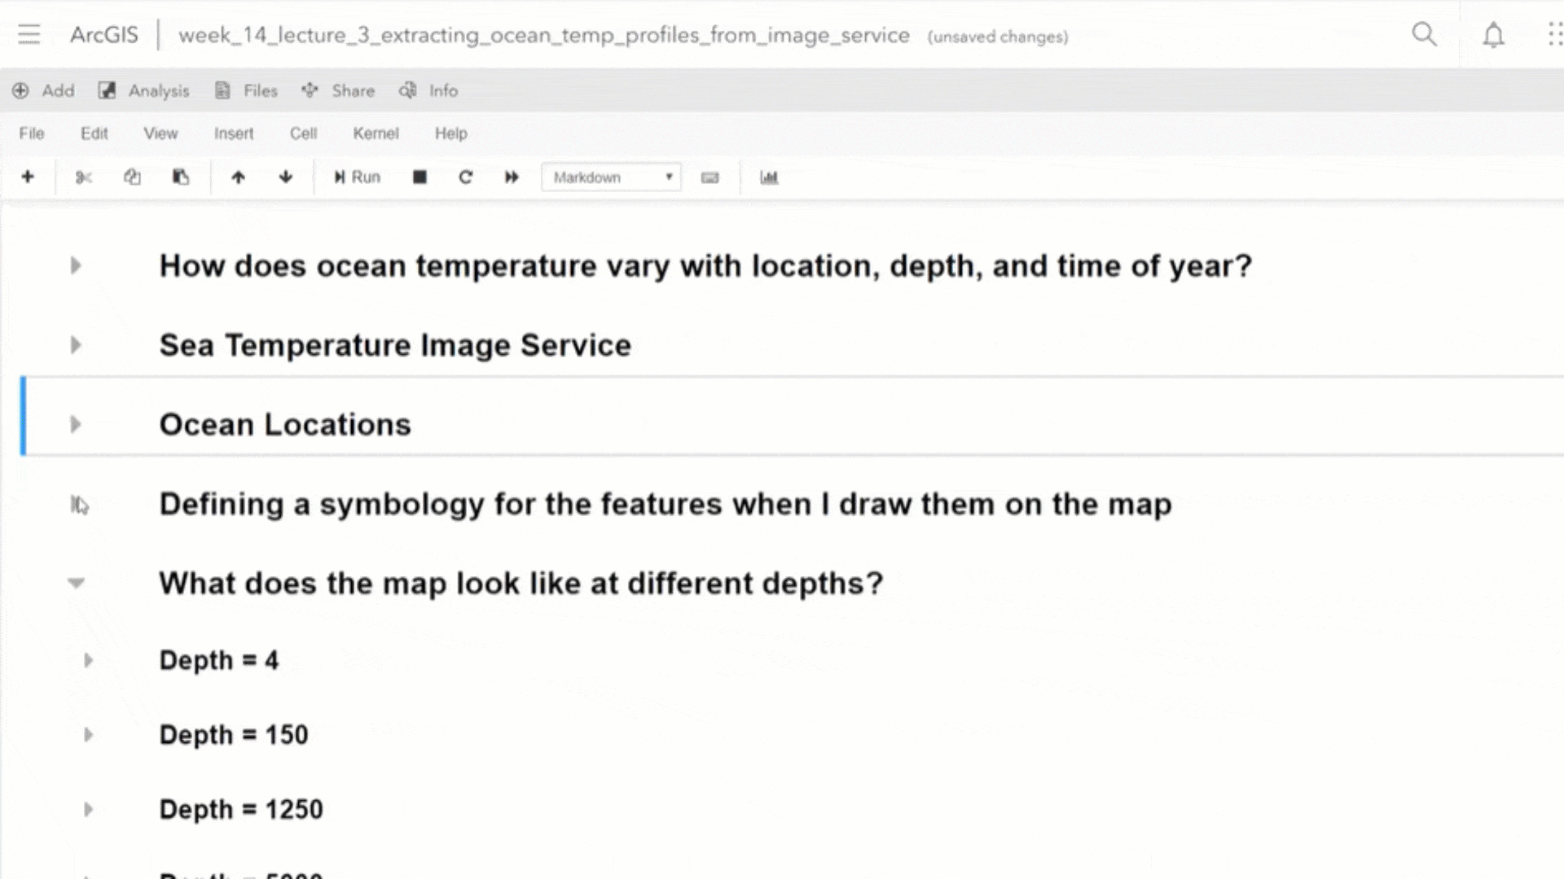1564x879 pixels.
Task: Click the Run button
Action: tap(357, 177)
